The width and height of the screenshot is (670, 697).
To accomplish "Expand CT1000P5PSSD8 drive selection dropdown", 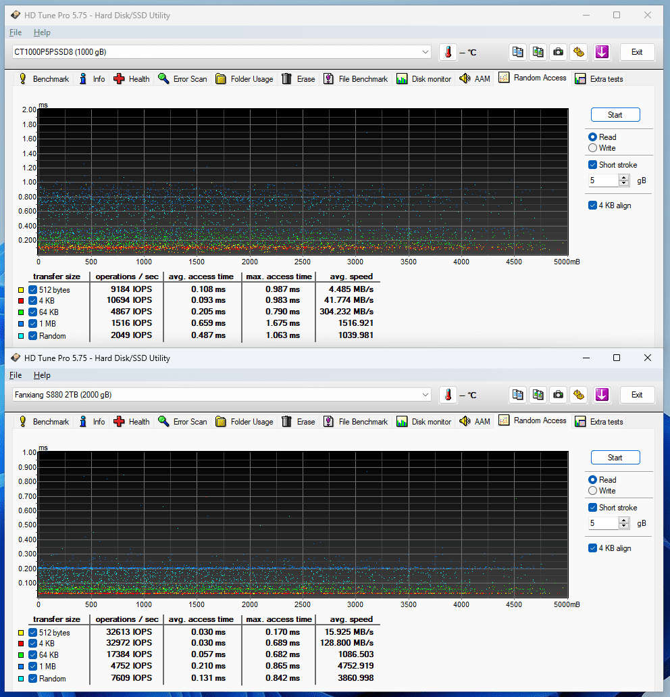I will 425,52.
